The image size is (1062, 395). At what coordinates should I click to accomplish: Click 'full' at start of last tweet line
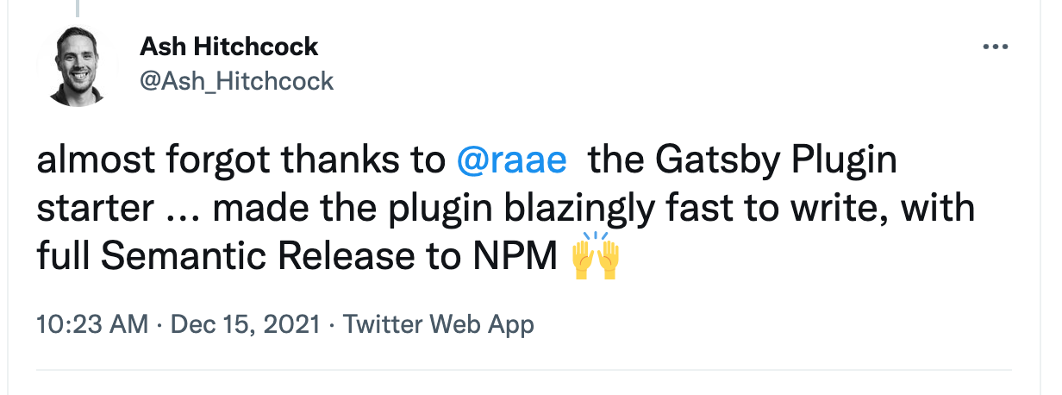click(66, 258)
